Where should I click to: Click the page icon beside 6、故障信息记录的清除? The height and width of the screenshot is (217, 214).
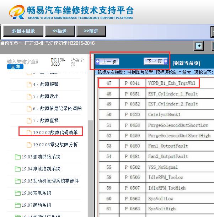coord(29,109)
